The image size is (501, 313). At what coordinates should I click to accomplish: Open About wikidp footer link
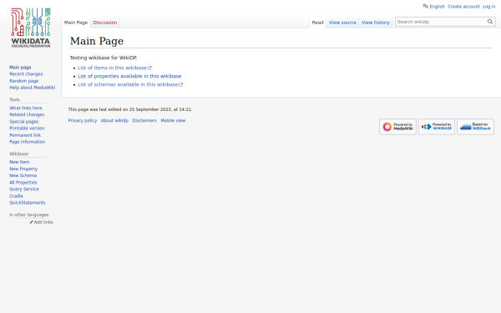click(114, 120)
